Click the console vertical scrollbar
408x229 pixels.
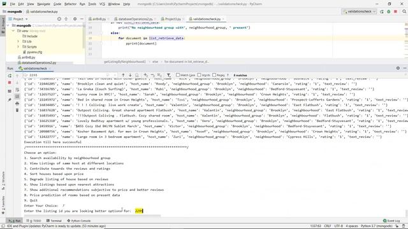[406, 214]
